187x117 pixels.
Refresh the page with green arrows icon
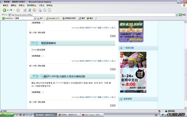30,10
